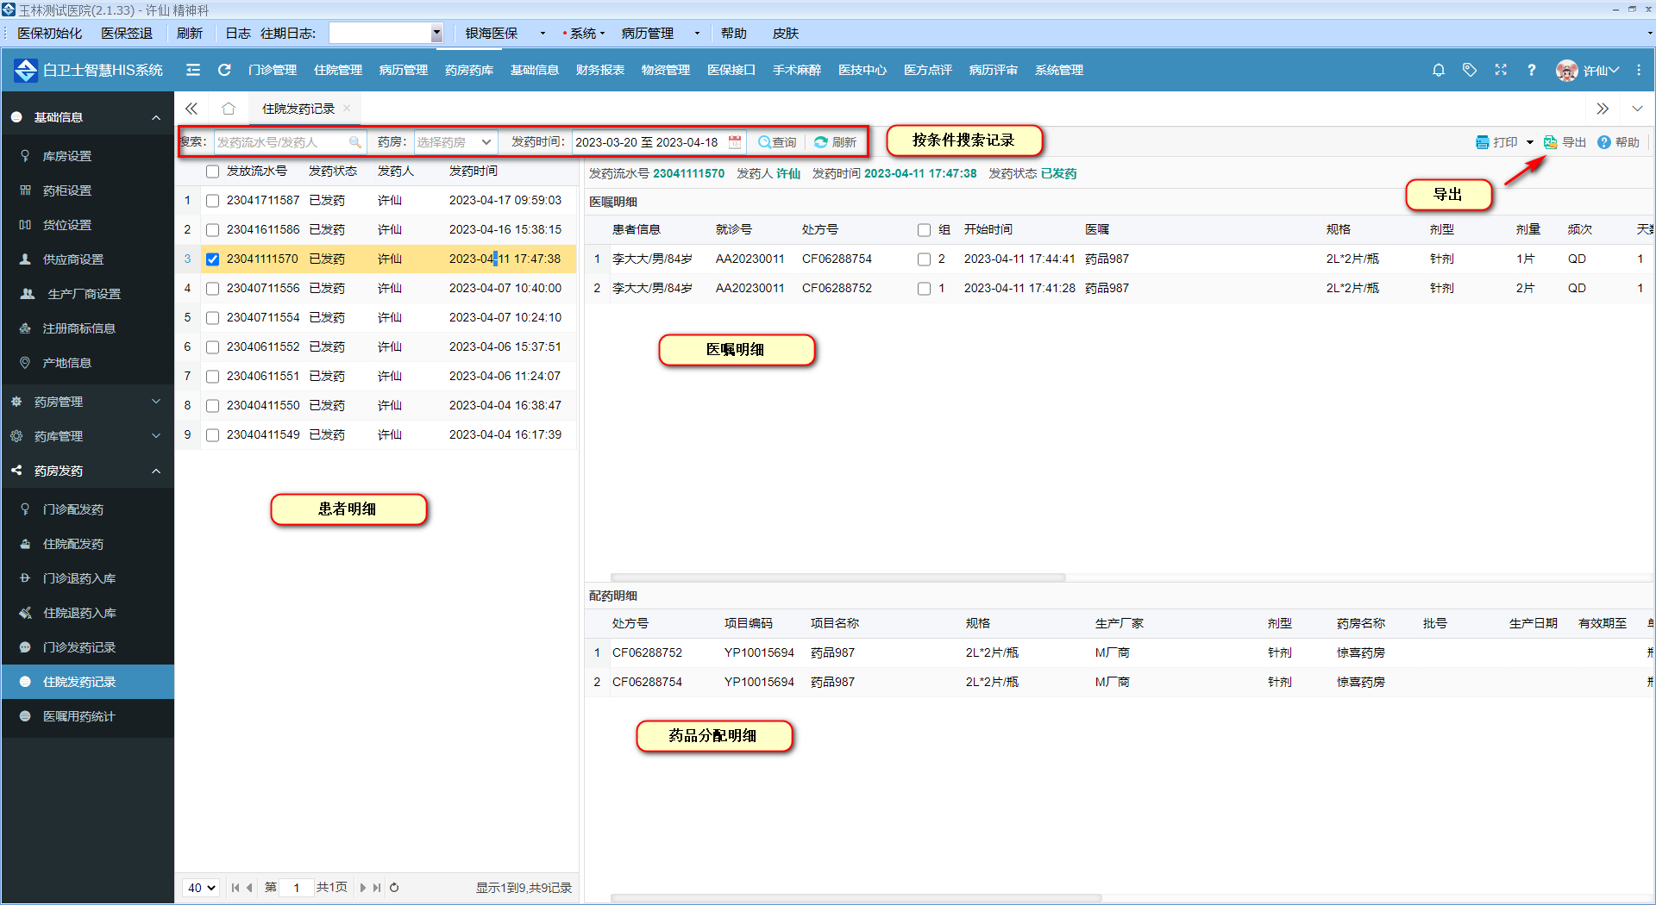Open the 药房 pharmacy selection dropdown
Screen dimensions: 1656x905
tap(454, 142)
